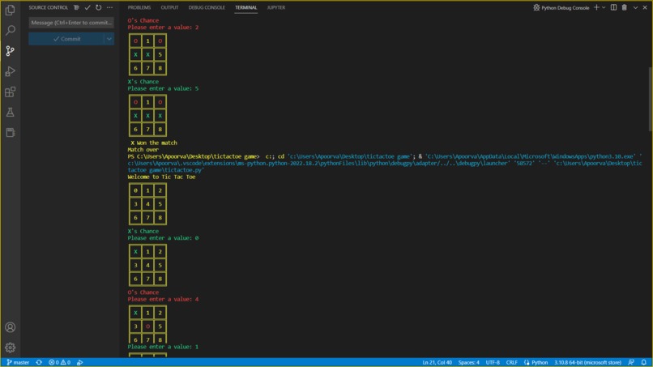653x367 pixels.
Task: Maximize the panel with chevron icon
Action: (x=635, y=7)
